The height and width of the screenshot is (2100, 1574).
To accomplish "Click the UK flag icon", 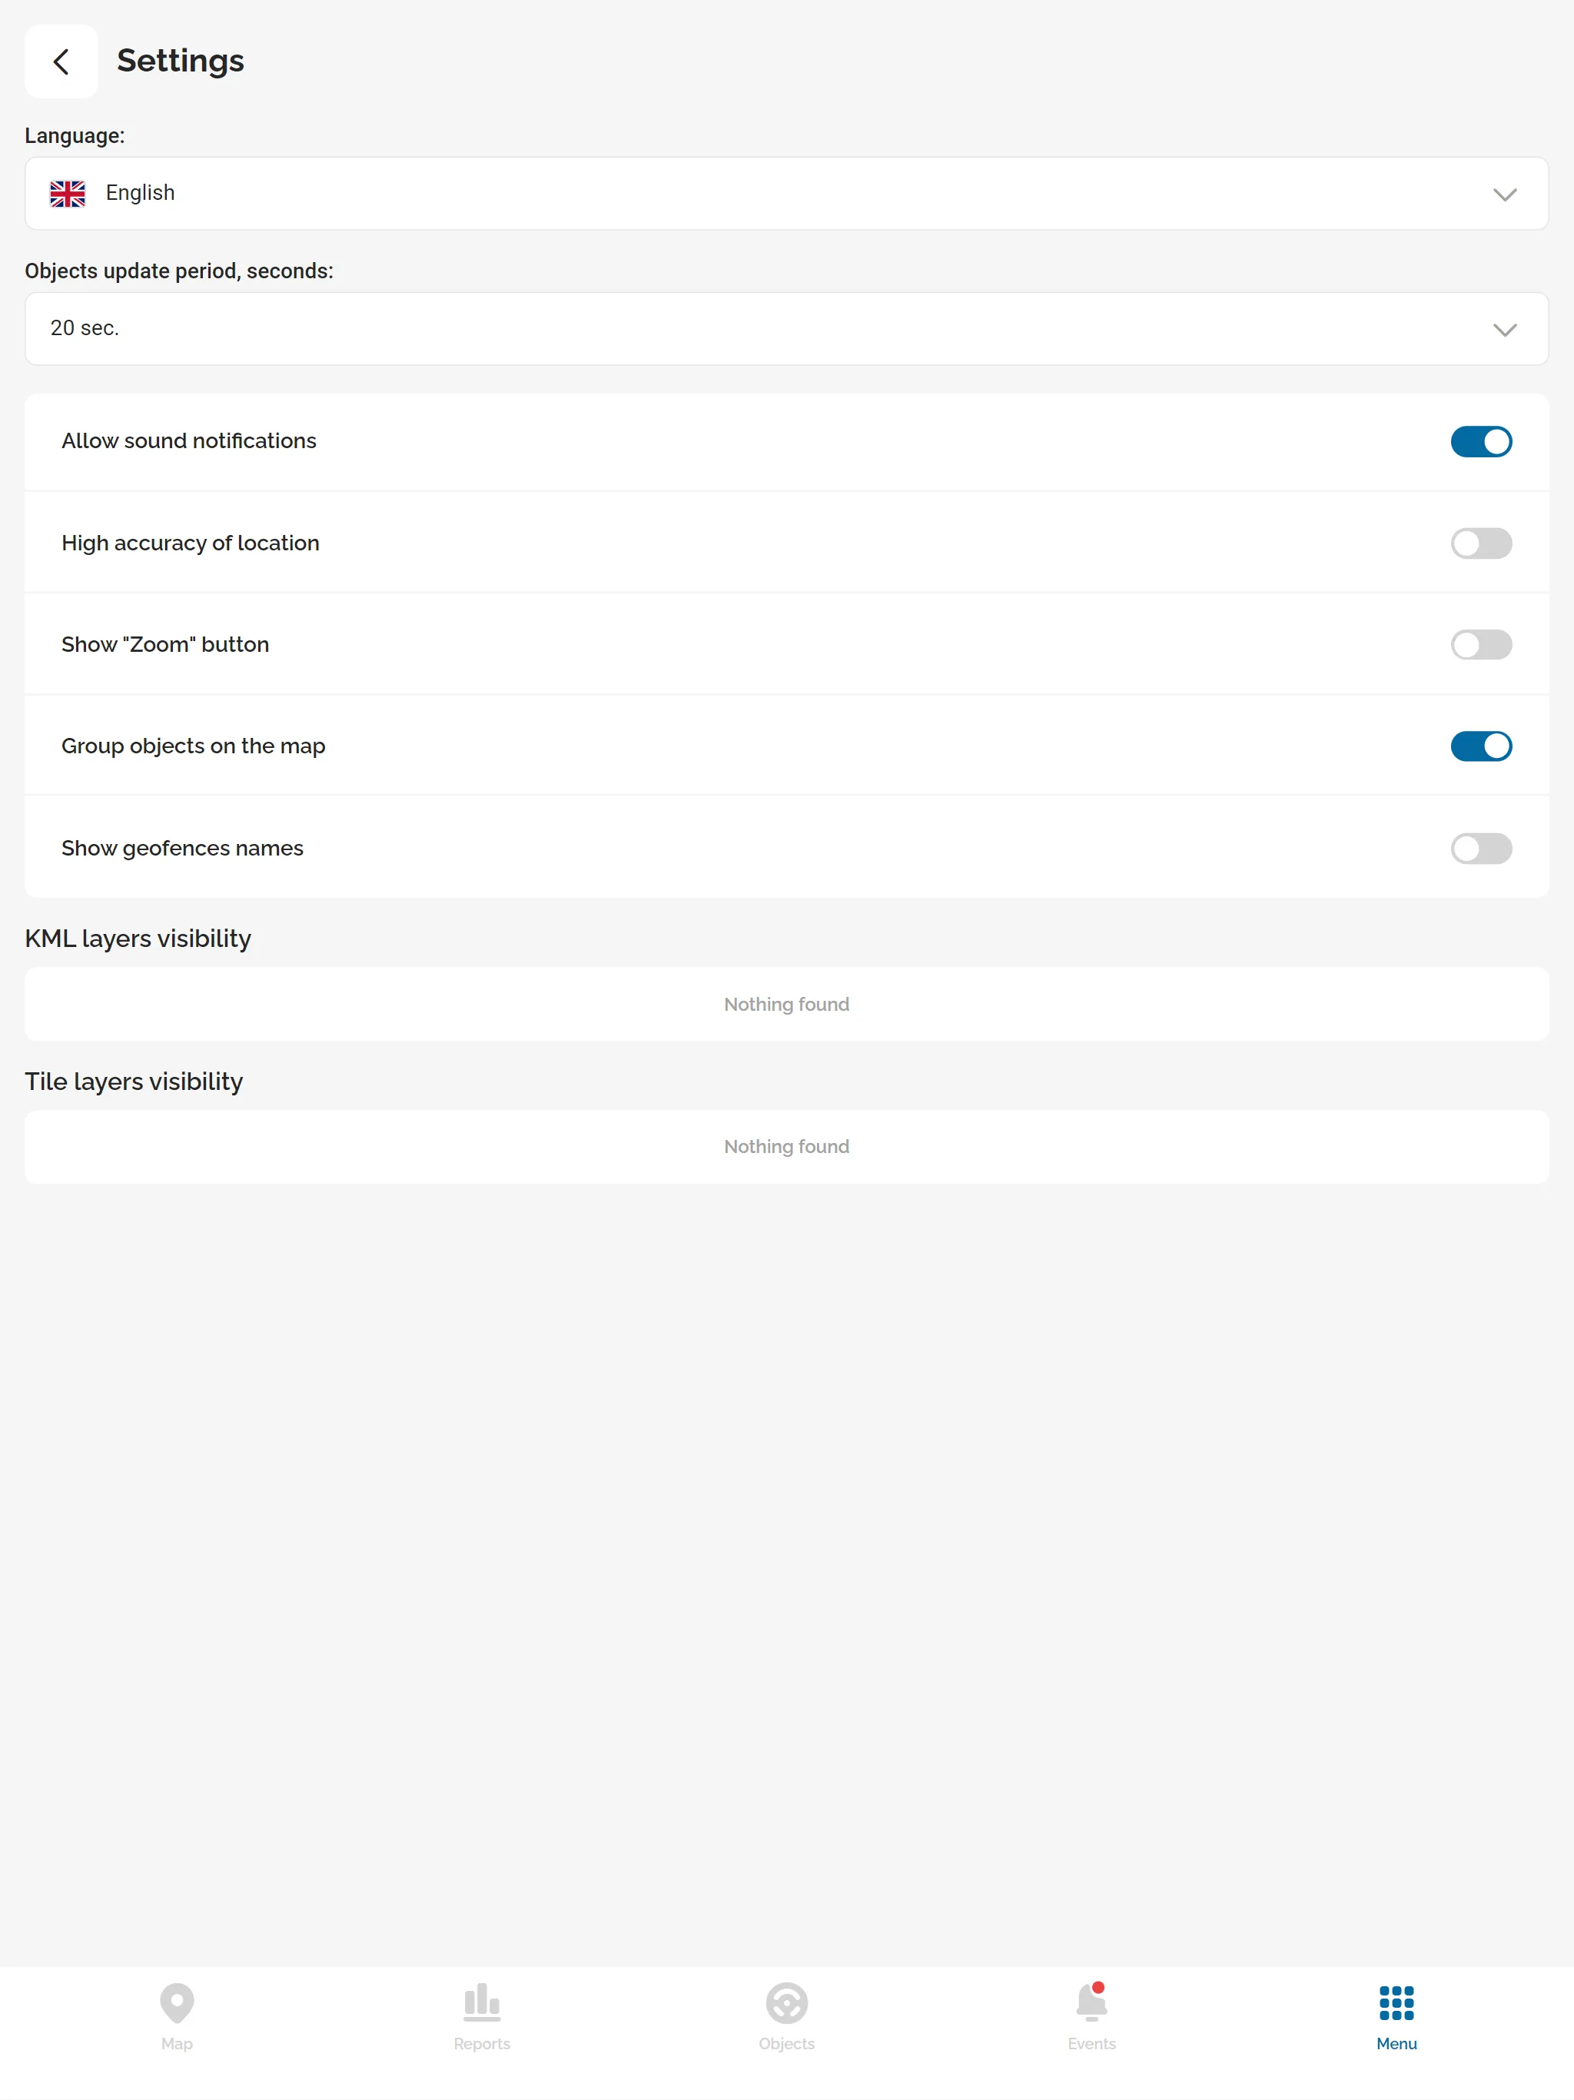I will tap(68, 194).
